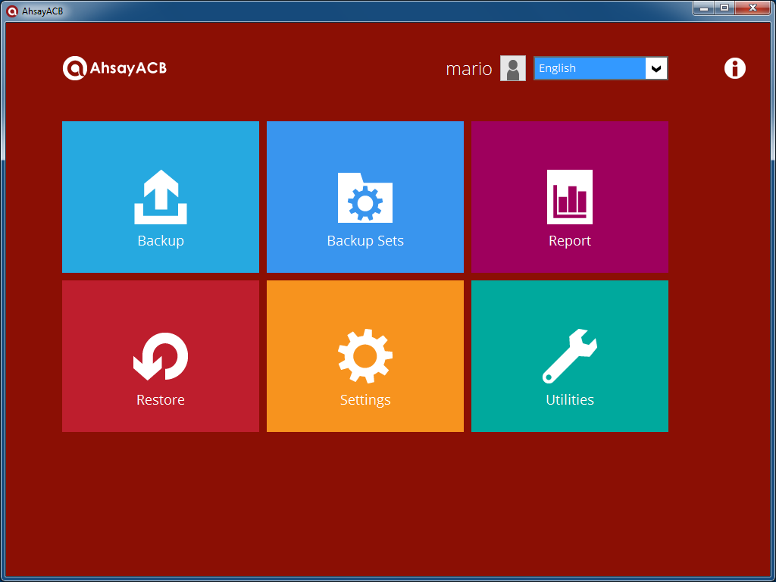Screen dimensions: 776x582
Task: Maximize the AhsayACB window
Action: click(x=724, y=8)
